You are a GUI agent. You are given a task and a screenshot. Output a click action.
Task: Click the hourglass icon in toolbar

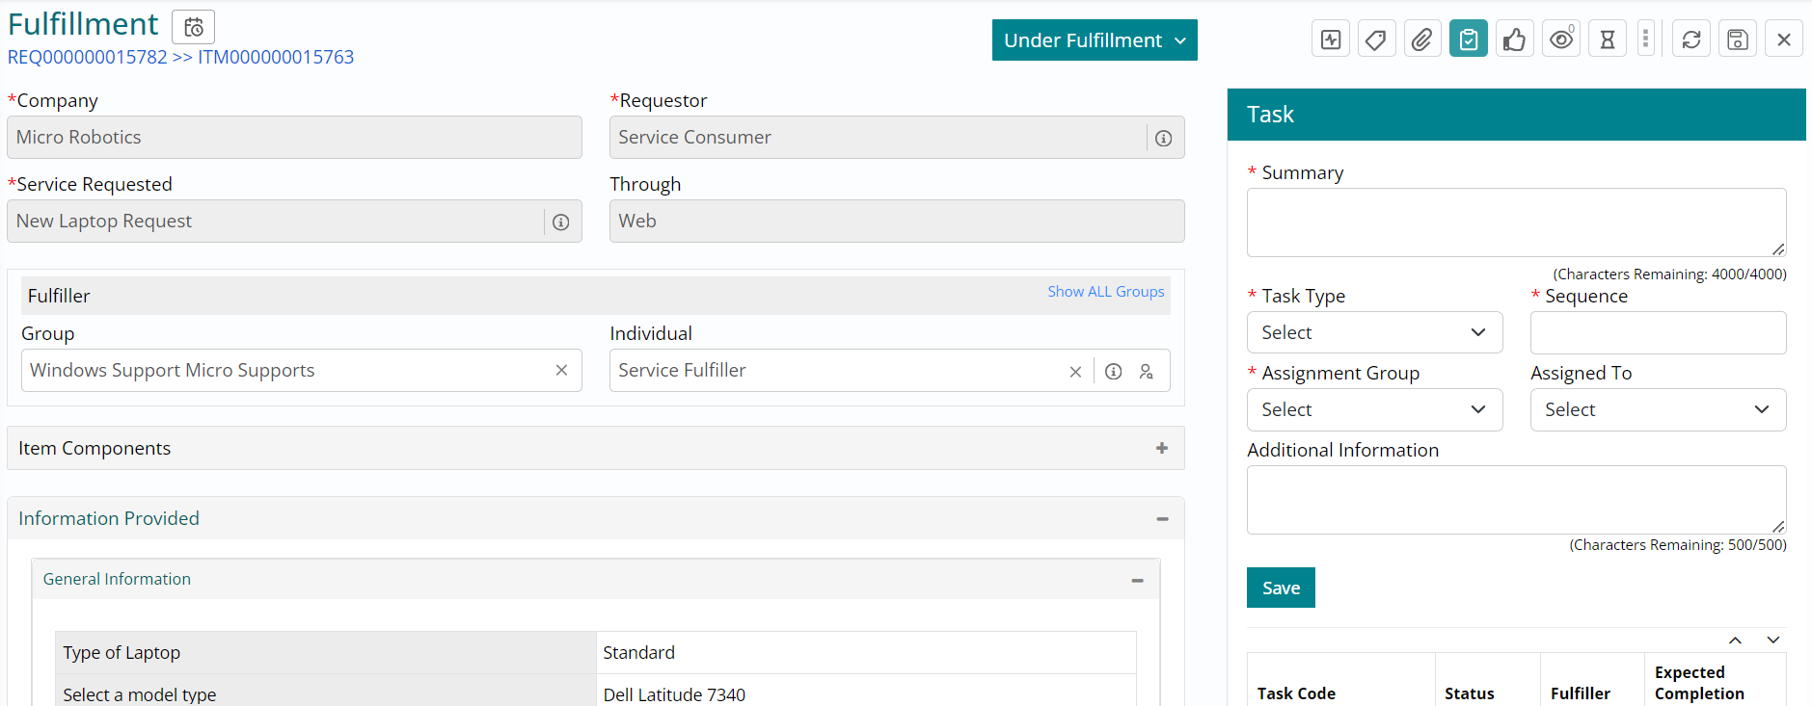[1607, 39]
